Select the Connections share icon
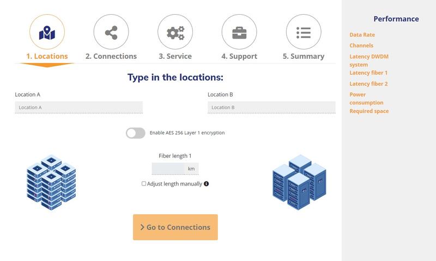Viewport: 436px width, 261px height. (111, 33)
